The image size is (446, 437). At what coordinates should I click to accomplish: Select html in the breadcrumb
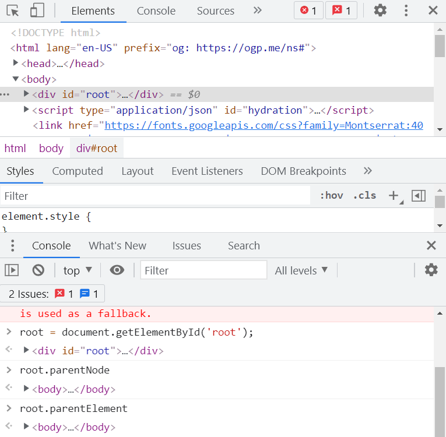[x=15, y=149]
